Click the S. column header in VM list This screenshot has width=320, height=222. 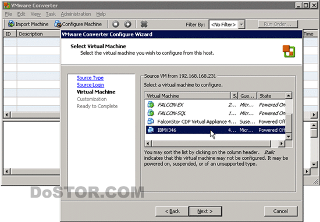point(234,96)
